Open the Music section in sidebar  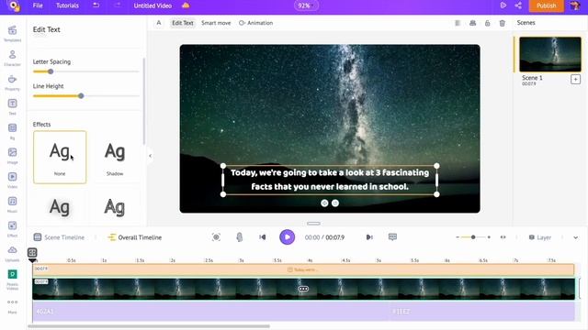(x=12, y=204)
